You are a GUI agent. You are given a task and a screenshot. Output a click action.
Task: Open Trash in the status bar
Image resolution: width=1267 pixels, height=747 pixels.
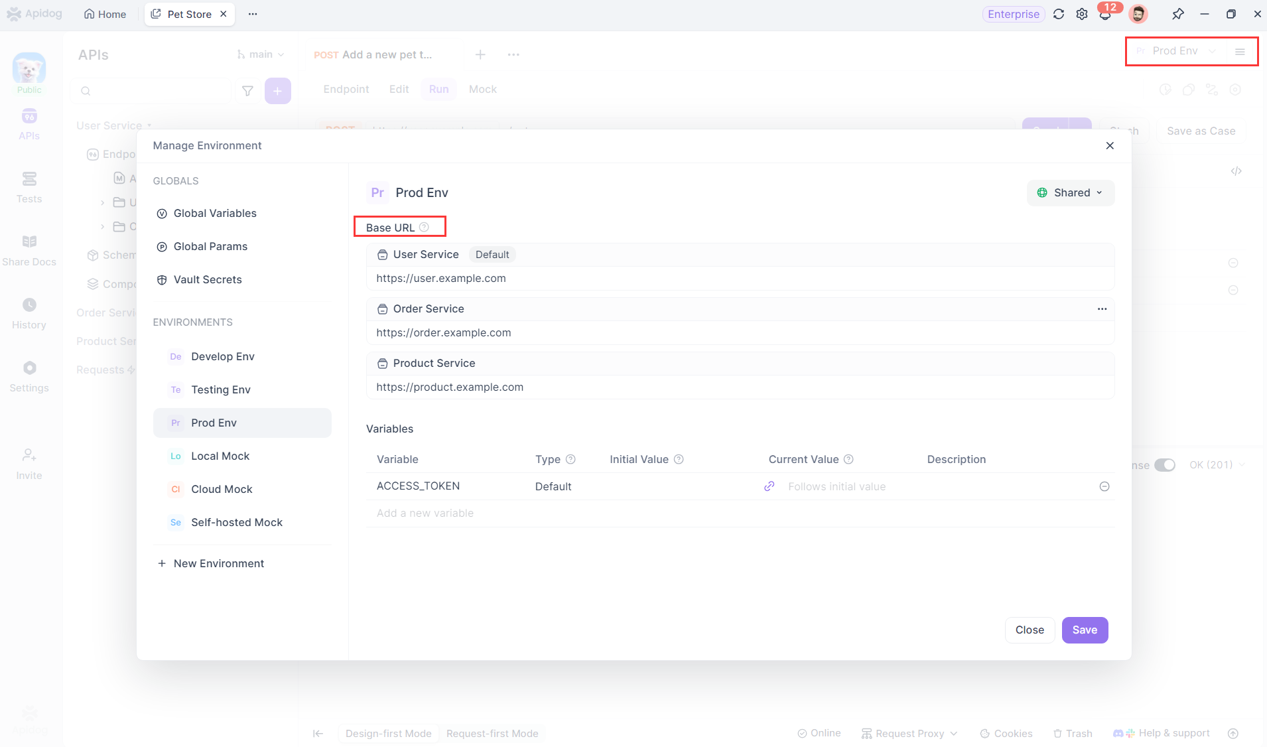coord(1073,733)
